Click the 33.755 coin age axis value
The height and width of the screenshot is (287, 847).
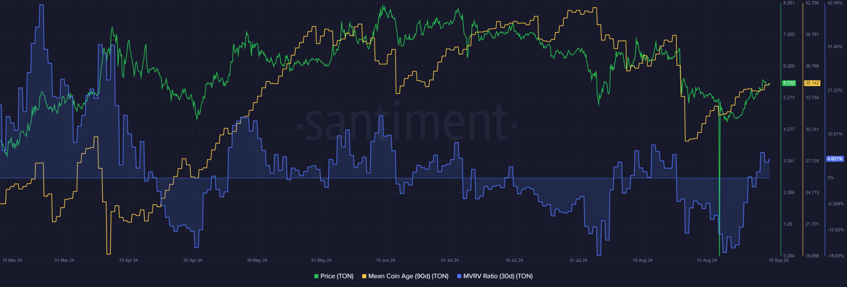812,98
